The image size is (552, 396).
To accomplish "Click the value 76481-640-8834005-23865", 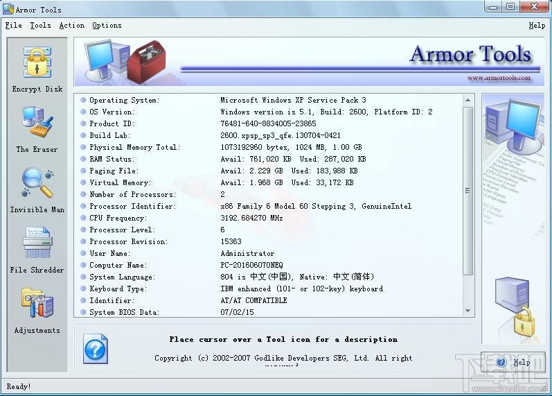I will pos(268,123).
